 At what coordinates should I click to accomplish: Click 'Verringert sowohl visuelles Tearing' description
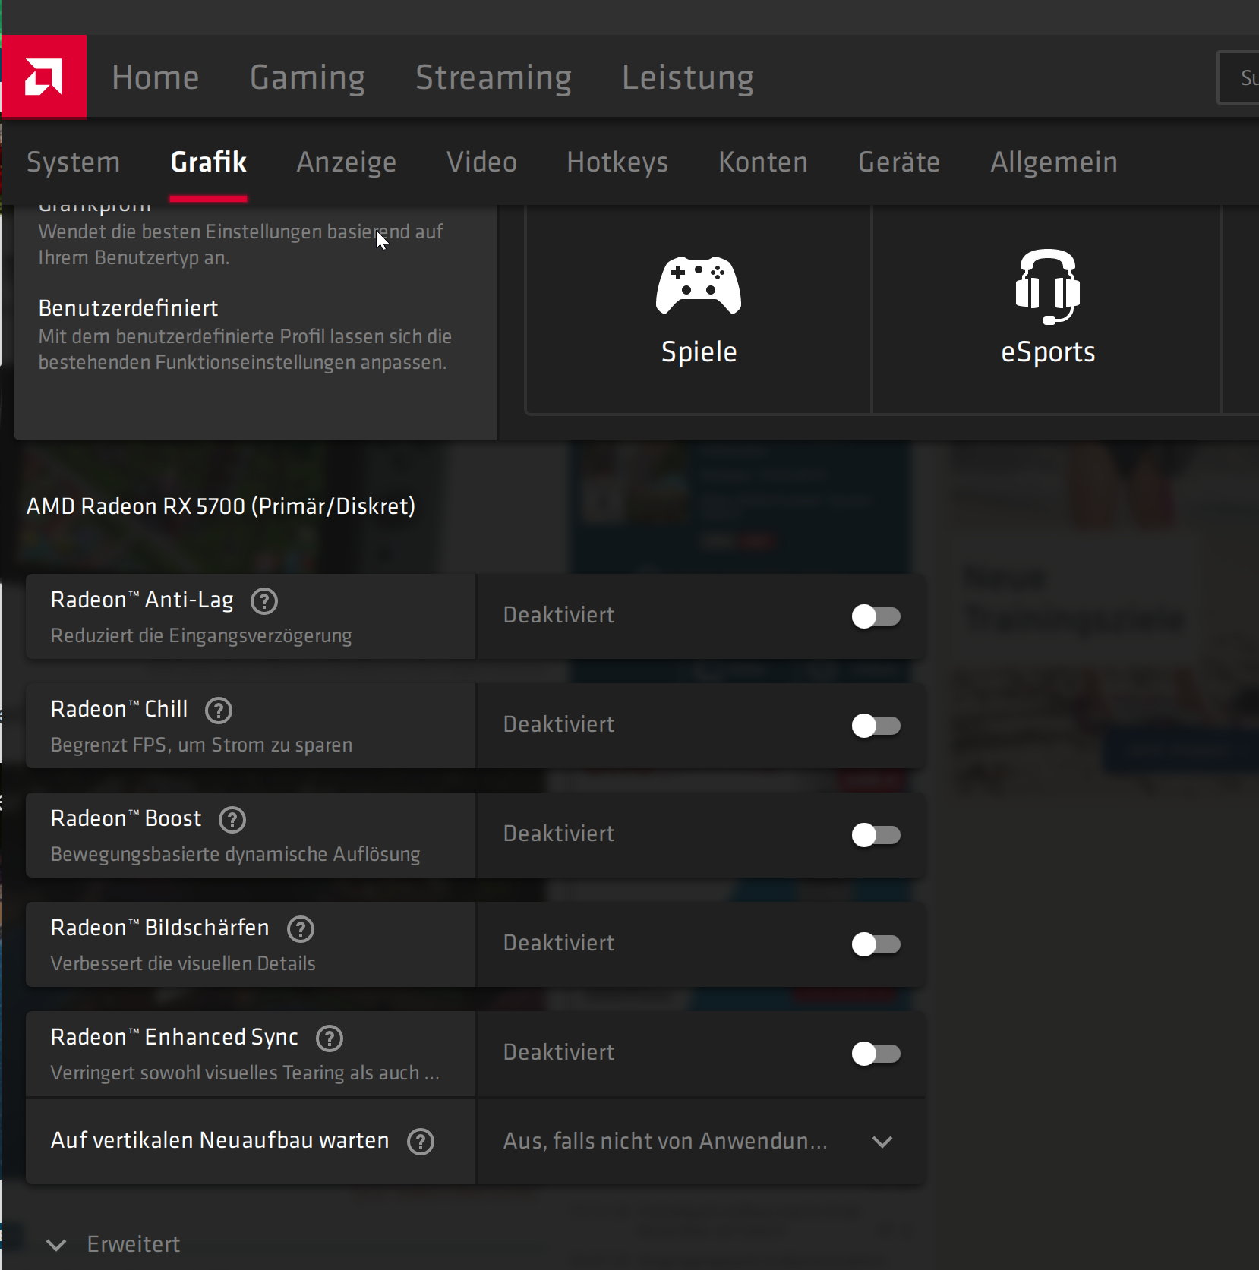[245, 1073]
